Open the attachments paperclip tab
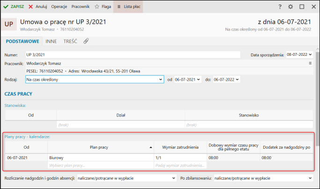The image size is (320, 189). tap(86, 41)
